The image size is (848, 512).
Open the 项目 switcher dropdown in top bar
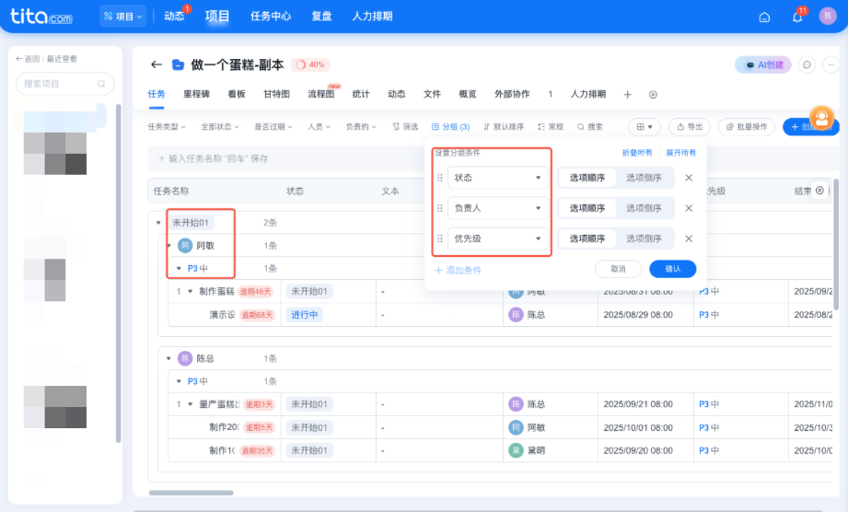coord(123,17)
